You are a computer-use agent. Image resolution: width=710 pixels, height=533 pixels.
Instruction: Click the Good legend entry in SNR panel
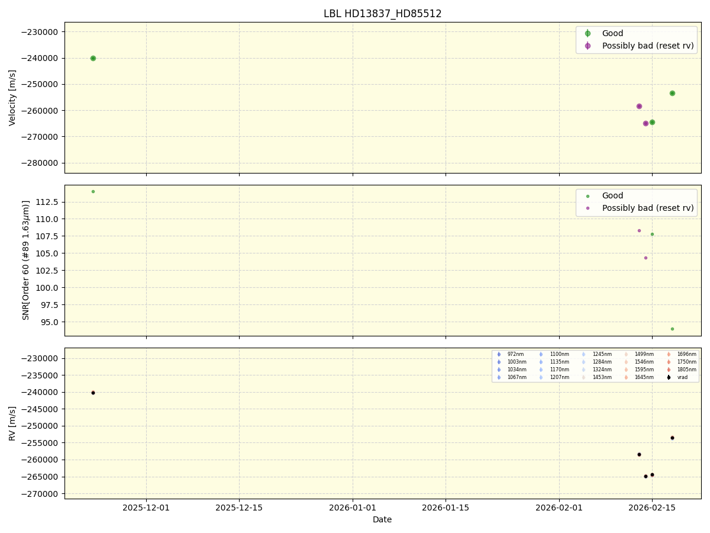[x=612, y=196]
